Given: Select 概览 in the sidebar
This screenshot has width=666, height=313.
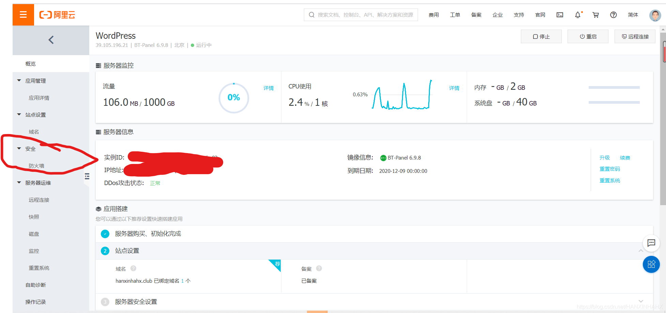Looking at the screenshot, I should pos(51,64).
